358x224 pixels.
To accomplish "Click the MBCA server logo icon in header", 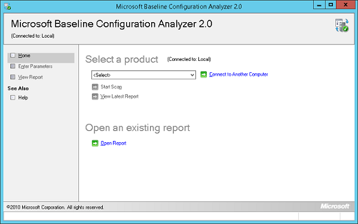I will [342, 25].
